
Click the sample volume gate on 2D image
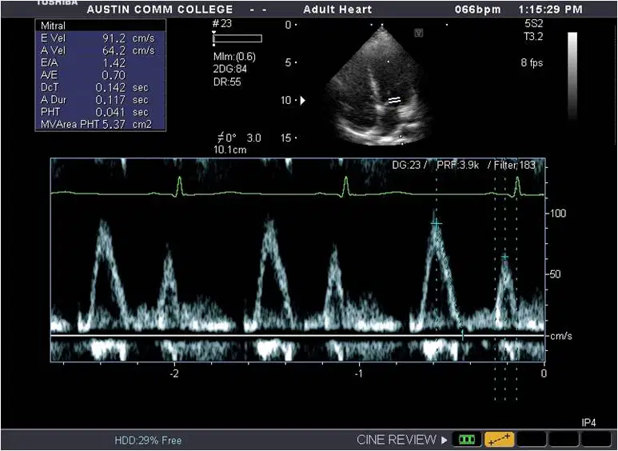click(x=394, y=100)
